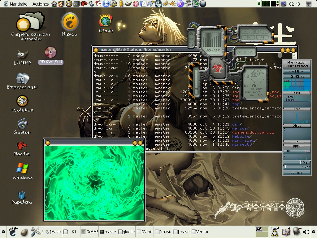317x238 pixels.
Task: Open the Glade desktop icon
Action: 106,23
